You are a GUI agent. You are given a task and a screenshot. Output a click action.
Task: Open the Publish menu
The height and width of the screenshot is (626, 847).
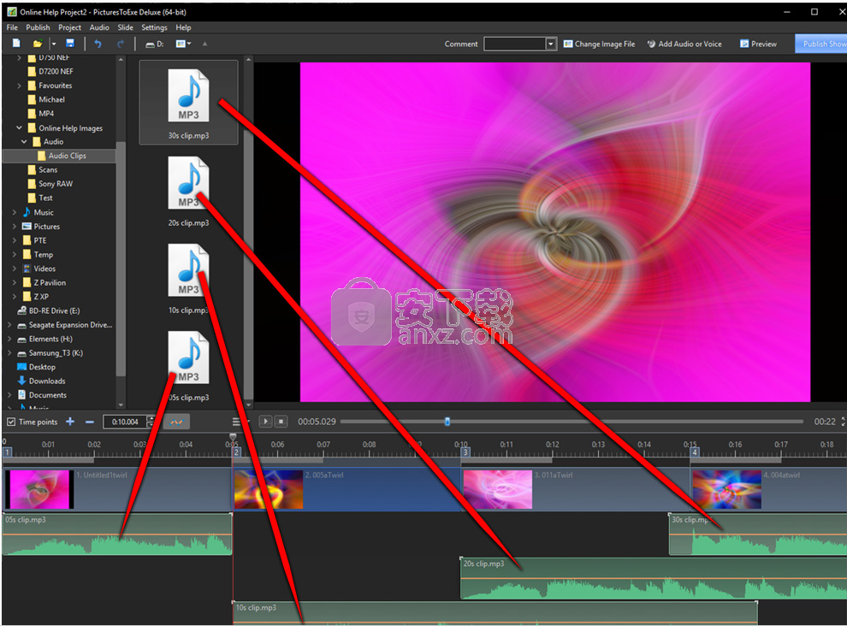click(38, 27)
